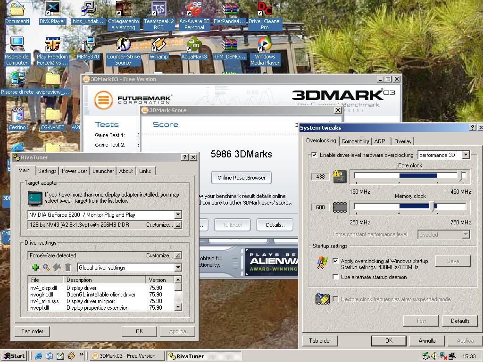The height and width of the screenshot is (362, 483).
Task: Open the hlds_updat... desktop icon
Action: click(88, 13)
